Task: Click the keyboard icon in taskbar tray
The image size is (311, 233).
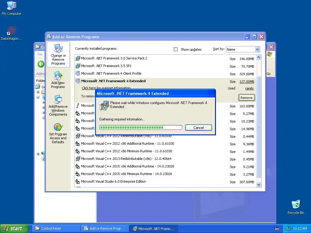Action: pyautogui.click(x=277, y=229)
